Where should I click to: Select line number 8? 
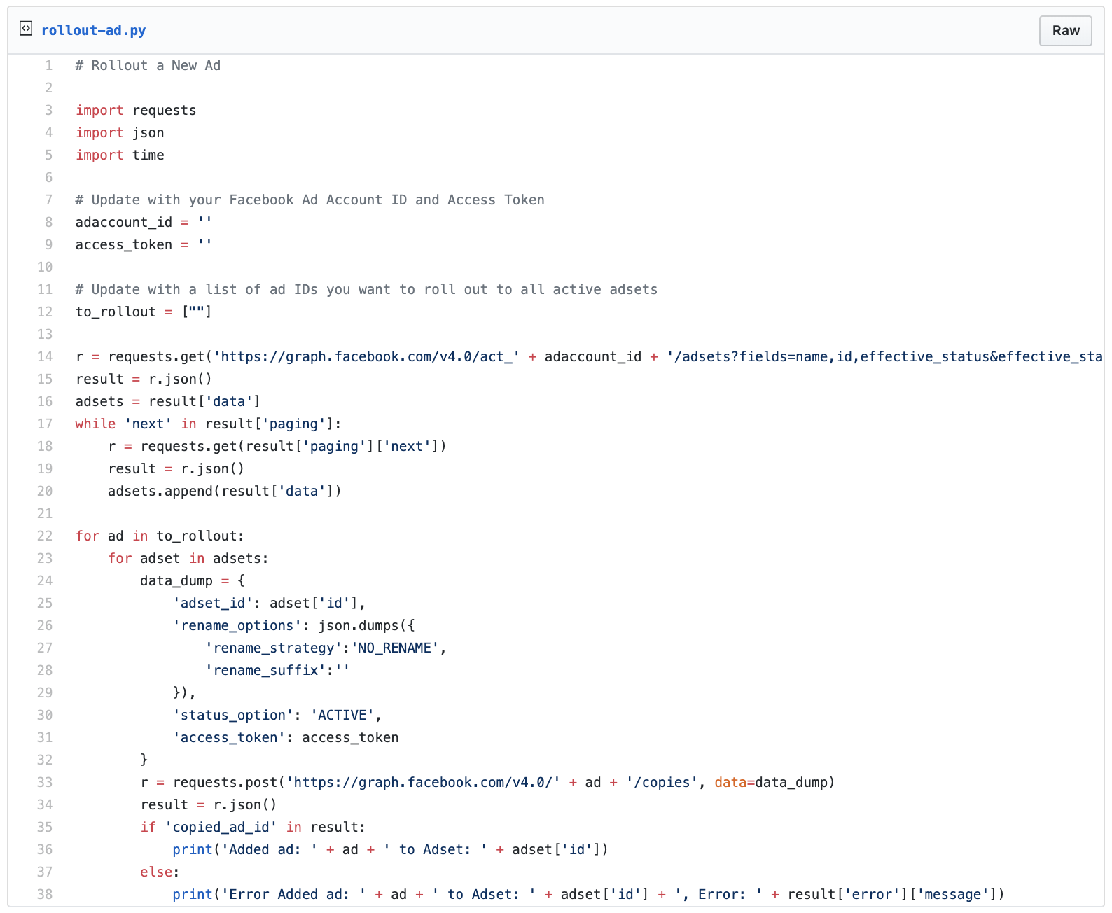49,222
